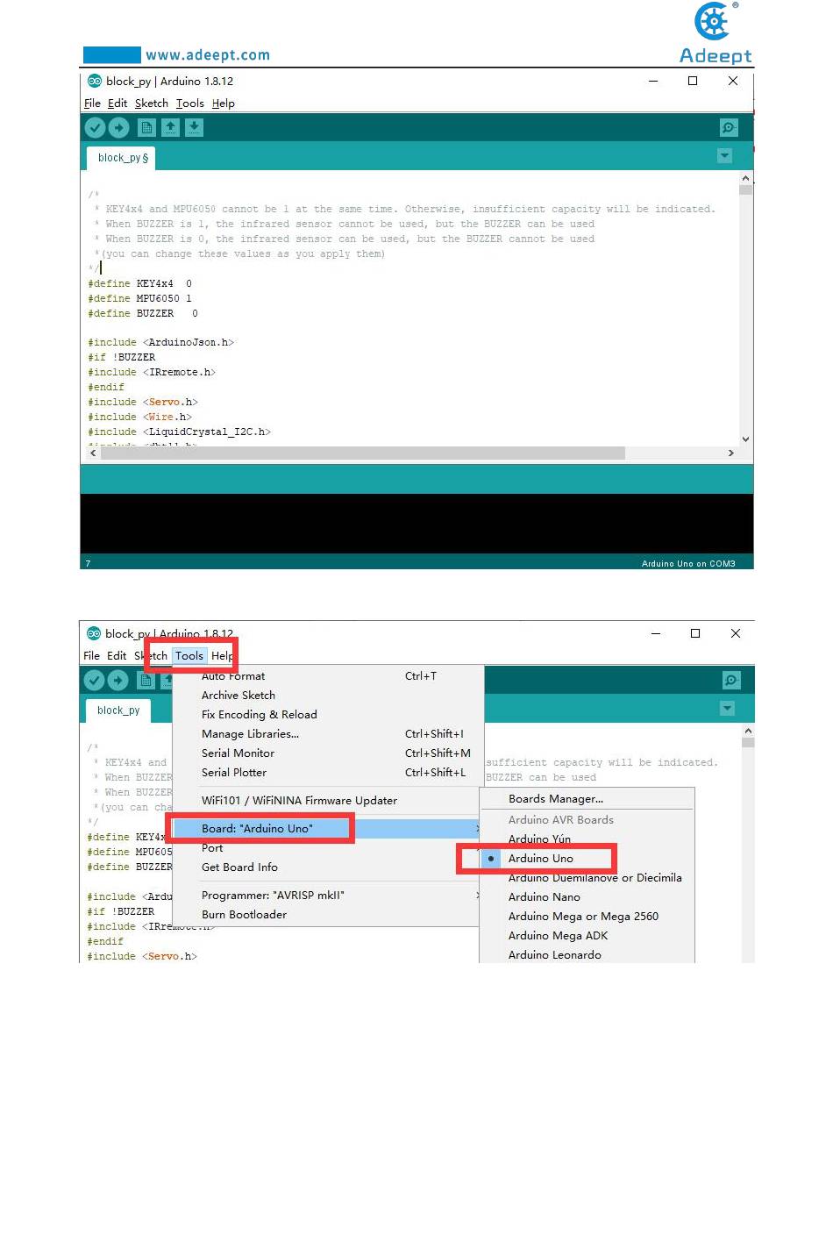The width and height of the screenshot is (833, 1235).
Task: Open Serial Monitor magnifier icon in the lower window
Action: 731,681
